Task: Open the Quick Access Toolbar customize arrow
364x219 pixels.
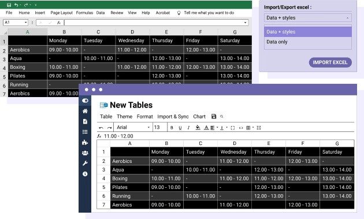Action: click(35, 5)
